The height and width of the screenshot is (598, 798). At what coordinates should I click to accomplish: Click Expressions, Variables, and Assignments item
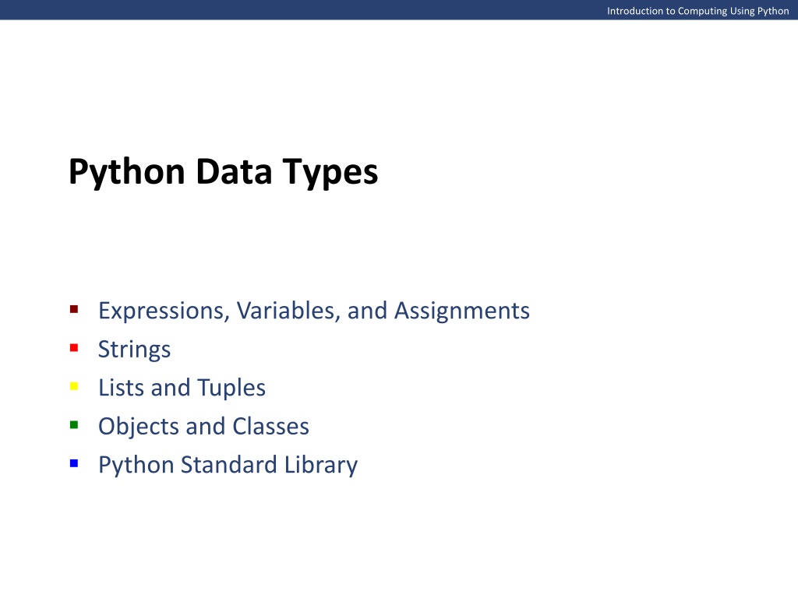[x=314, y=311]
